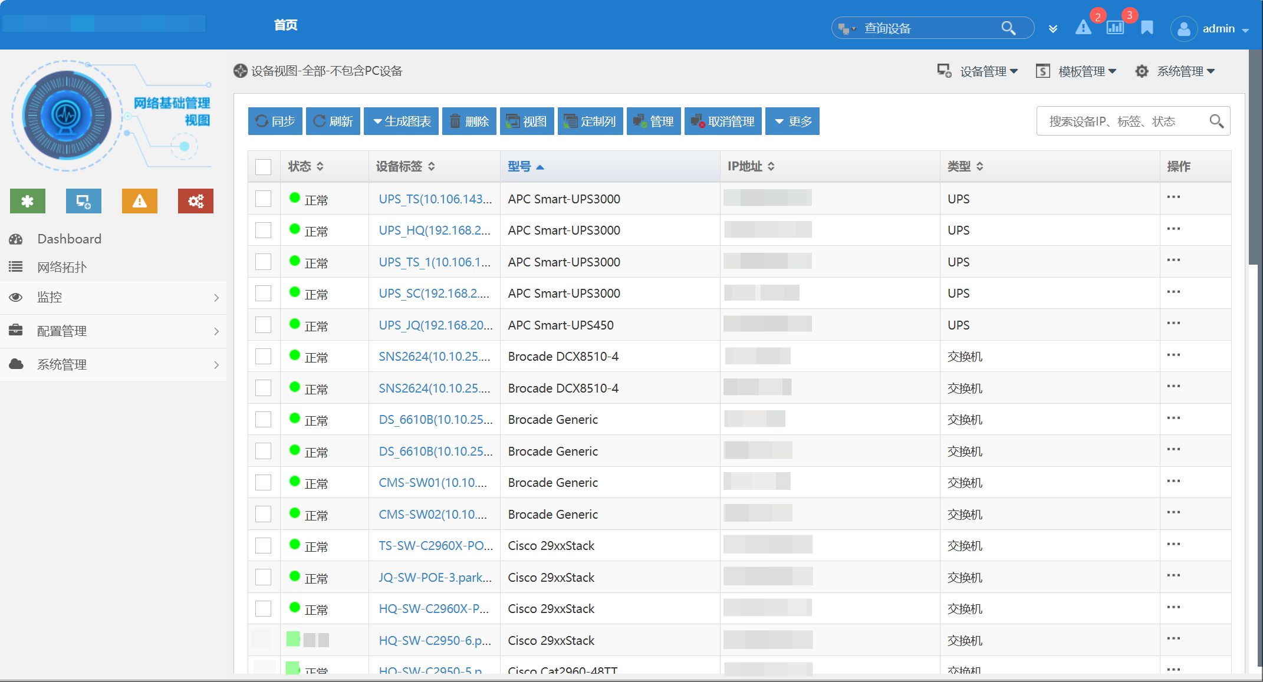Check the box for UPS_SC row
Screen dimensions: 1263x682
click(x=263, y=293)
